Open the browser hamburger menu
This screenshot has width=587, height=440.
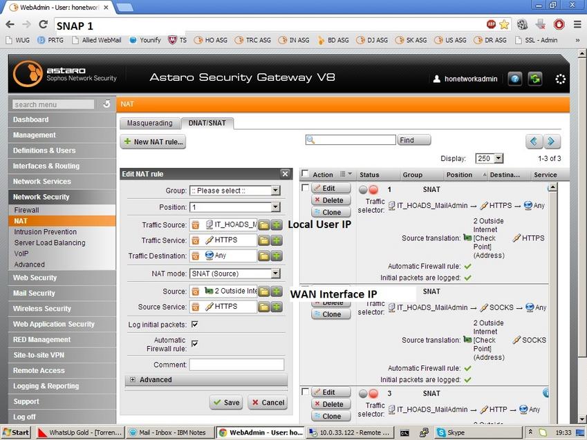point(577,25)
